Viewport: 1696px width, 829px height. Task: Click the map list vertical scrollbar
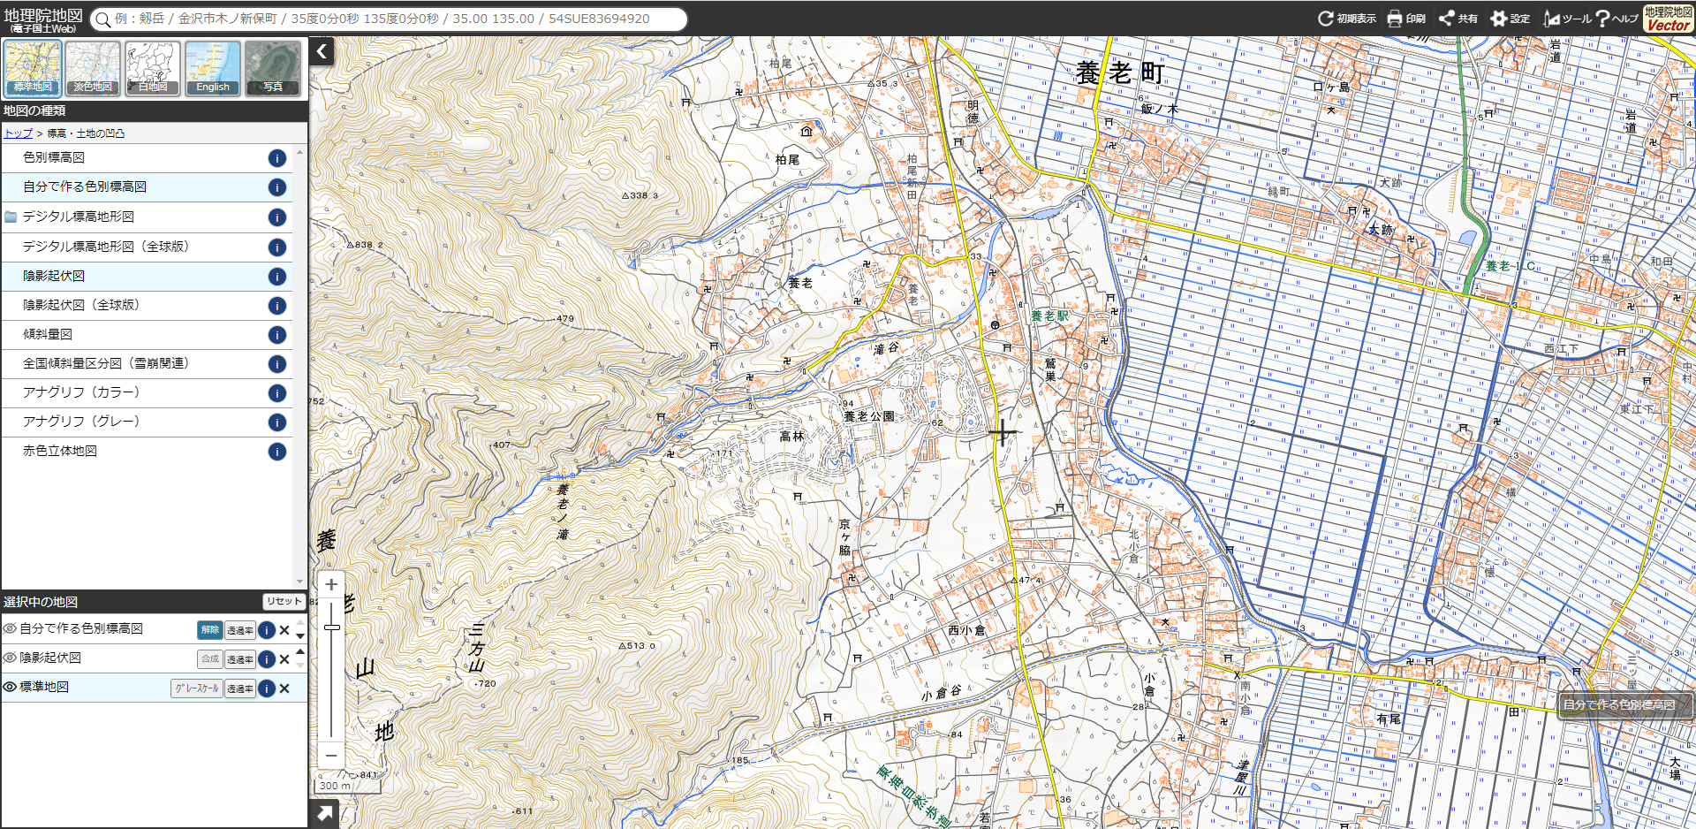300,366
